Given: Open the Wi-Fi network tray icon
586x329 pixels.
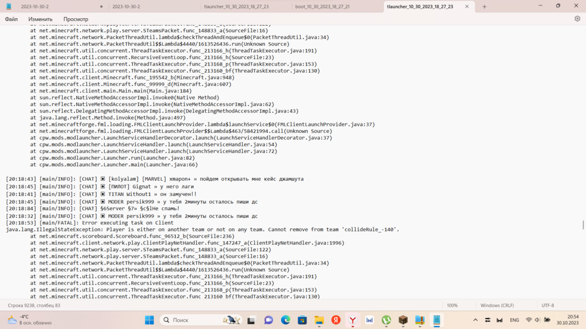Looking at the screenshot, I should click(529, 320).
